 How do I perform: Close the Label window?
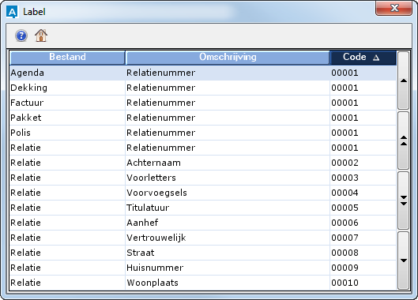(x=394, y=8)
